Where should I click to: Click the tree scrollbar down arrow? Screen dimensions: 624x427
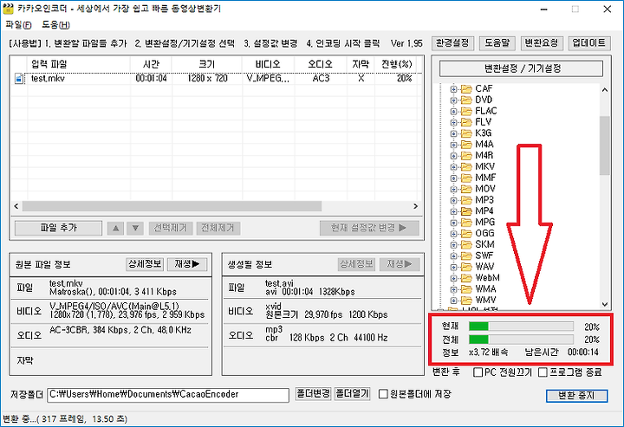pos(605,305)
